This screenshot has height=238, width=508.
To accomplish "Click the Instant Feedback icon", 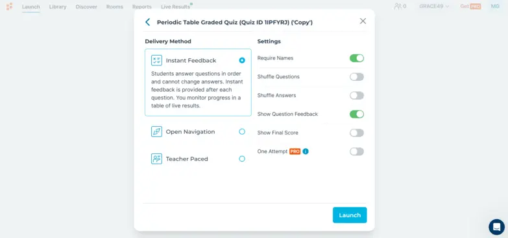I will 156,60.
